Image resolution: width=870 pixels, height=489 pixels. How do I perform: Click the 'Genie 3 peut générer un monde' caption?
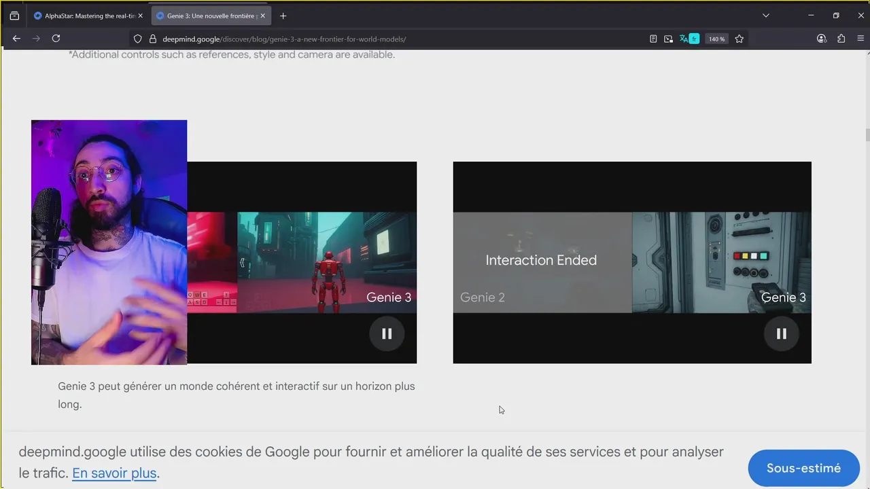236,395
